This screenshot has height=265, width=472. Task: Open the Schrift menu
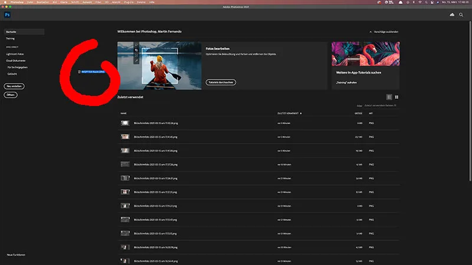click(75, 2)
